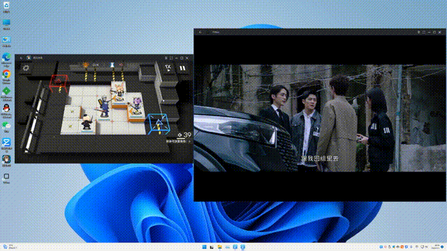The width and height of the screenshot is (447, 251).
Task: Select the purple-haired operator on the orange platform
Action: (x=136, y=106)
